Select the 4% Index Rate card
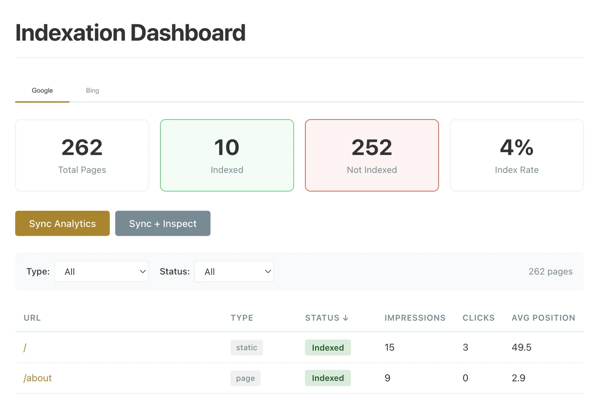Image resolution: width=608 pixels, height=394 pixels. [x=516, y=155]
